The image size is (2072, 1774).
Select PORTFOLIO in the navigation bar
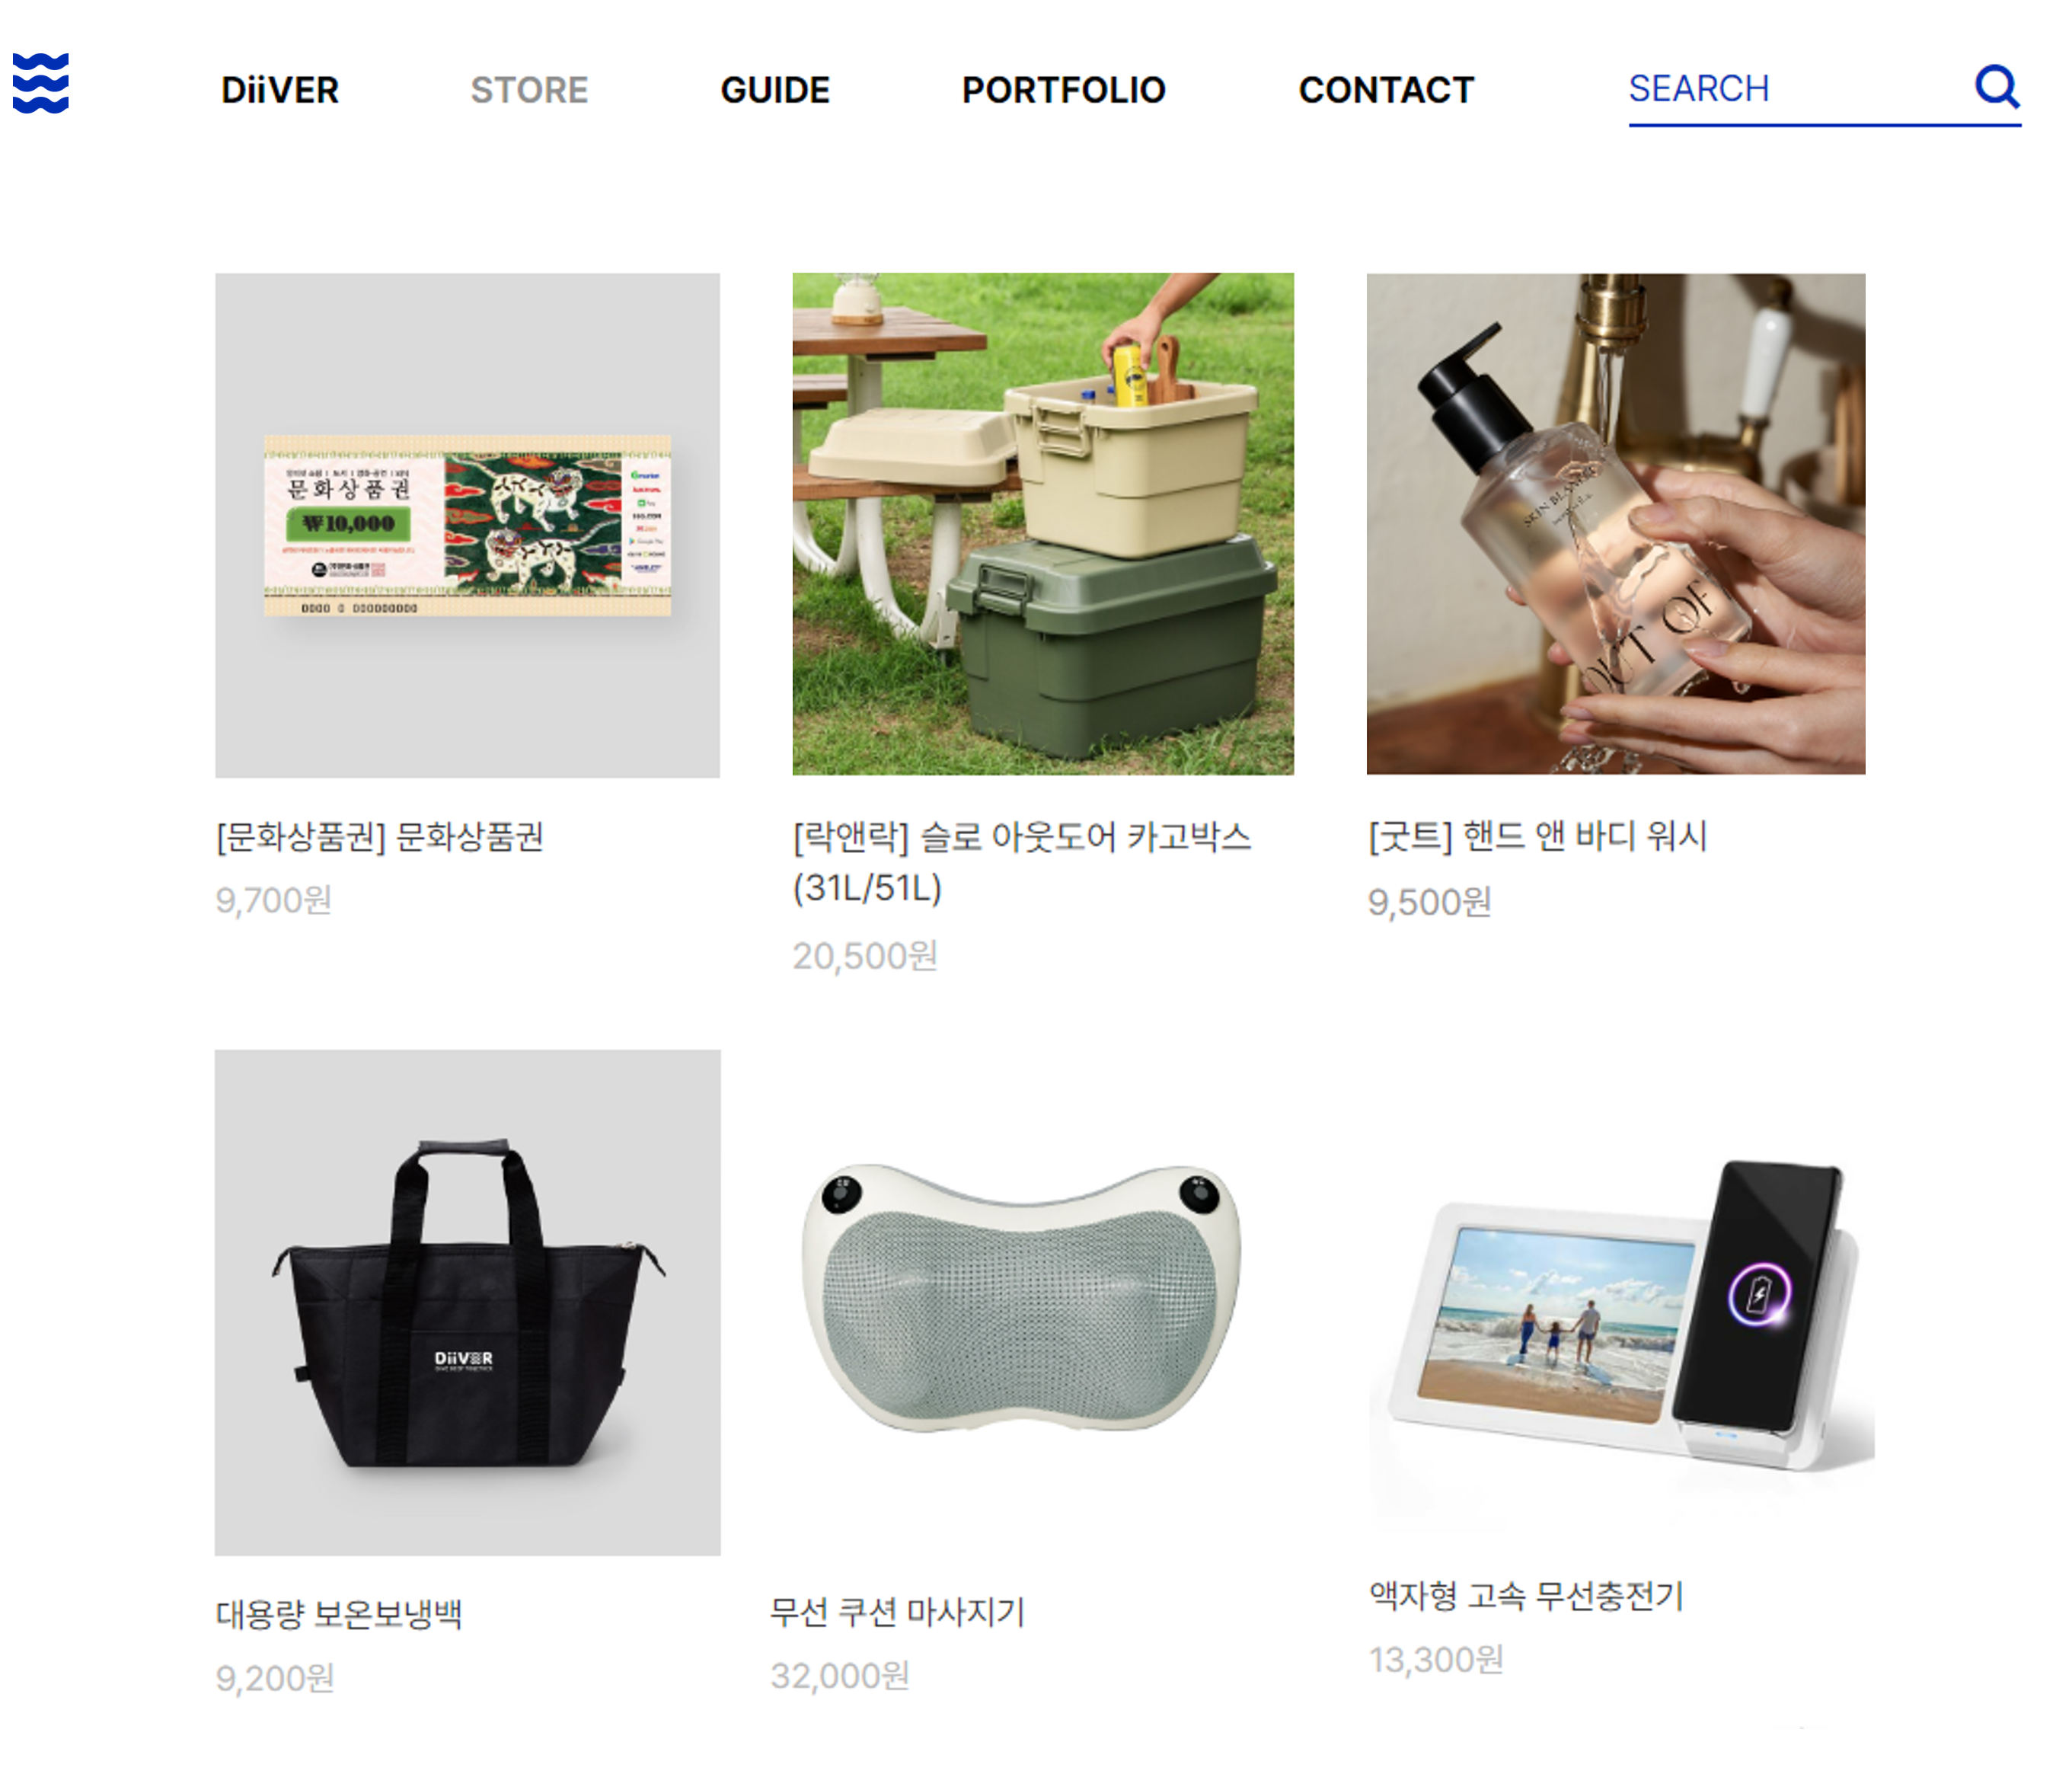coord(1064,90)
